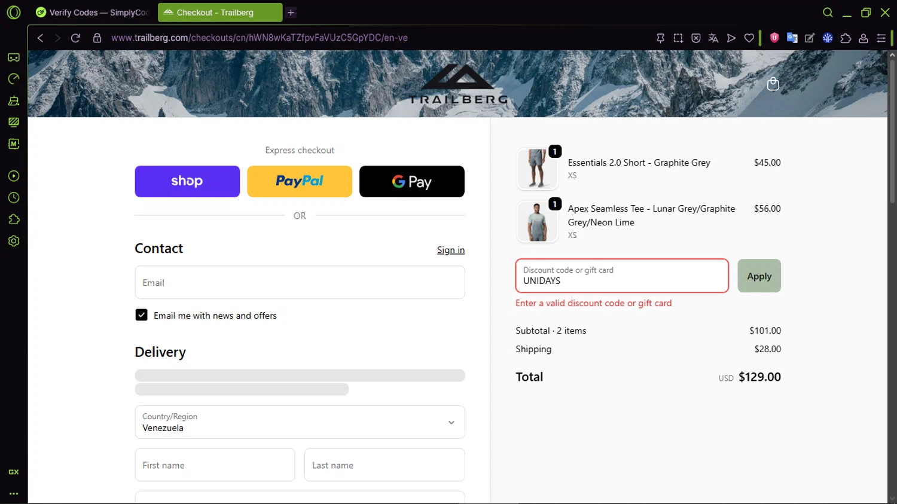Focus the Email input field

[x=300, y=282]
